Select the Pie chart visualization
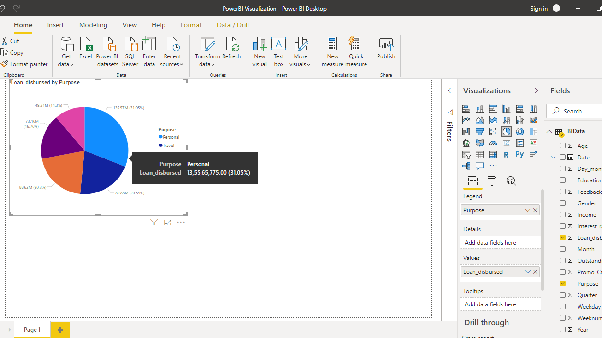This screenshot has width=602, height=338. pyautogui.click(x=507, y=132)
